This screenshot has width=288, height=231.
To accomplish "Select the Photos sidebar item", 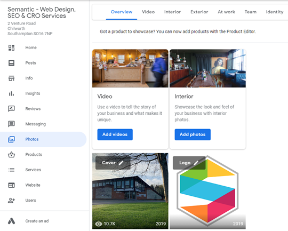I will pos(43,139).
